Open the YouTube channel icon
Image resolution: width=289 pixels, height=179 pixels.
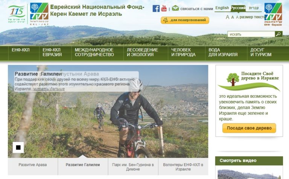tap(164, 8)
